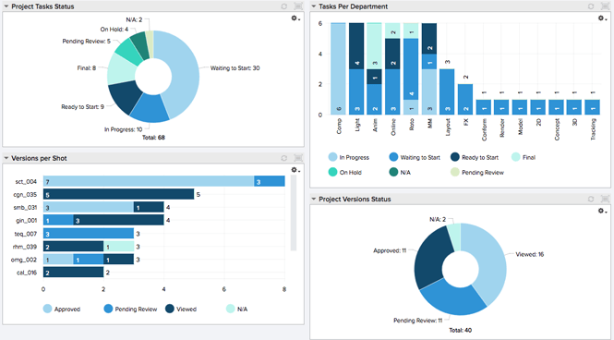Click the 'Approved: 11' label
This screenshot has width=614, height=340.
coord(390,250)
